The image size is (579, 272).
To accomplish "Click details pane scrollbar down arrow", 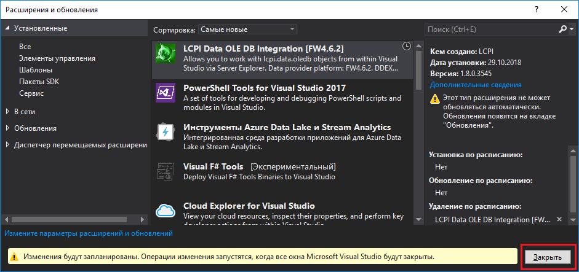I will (572, 219).
